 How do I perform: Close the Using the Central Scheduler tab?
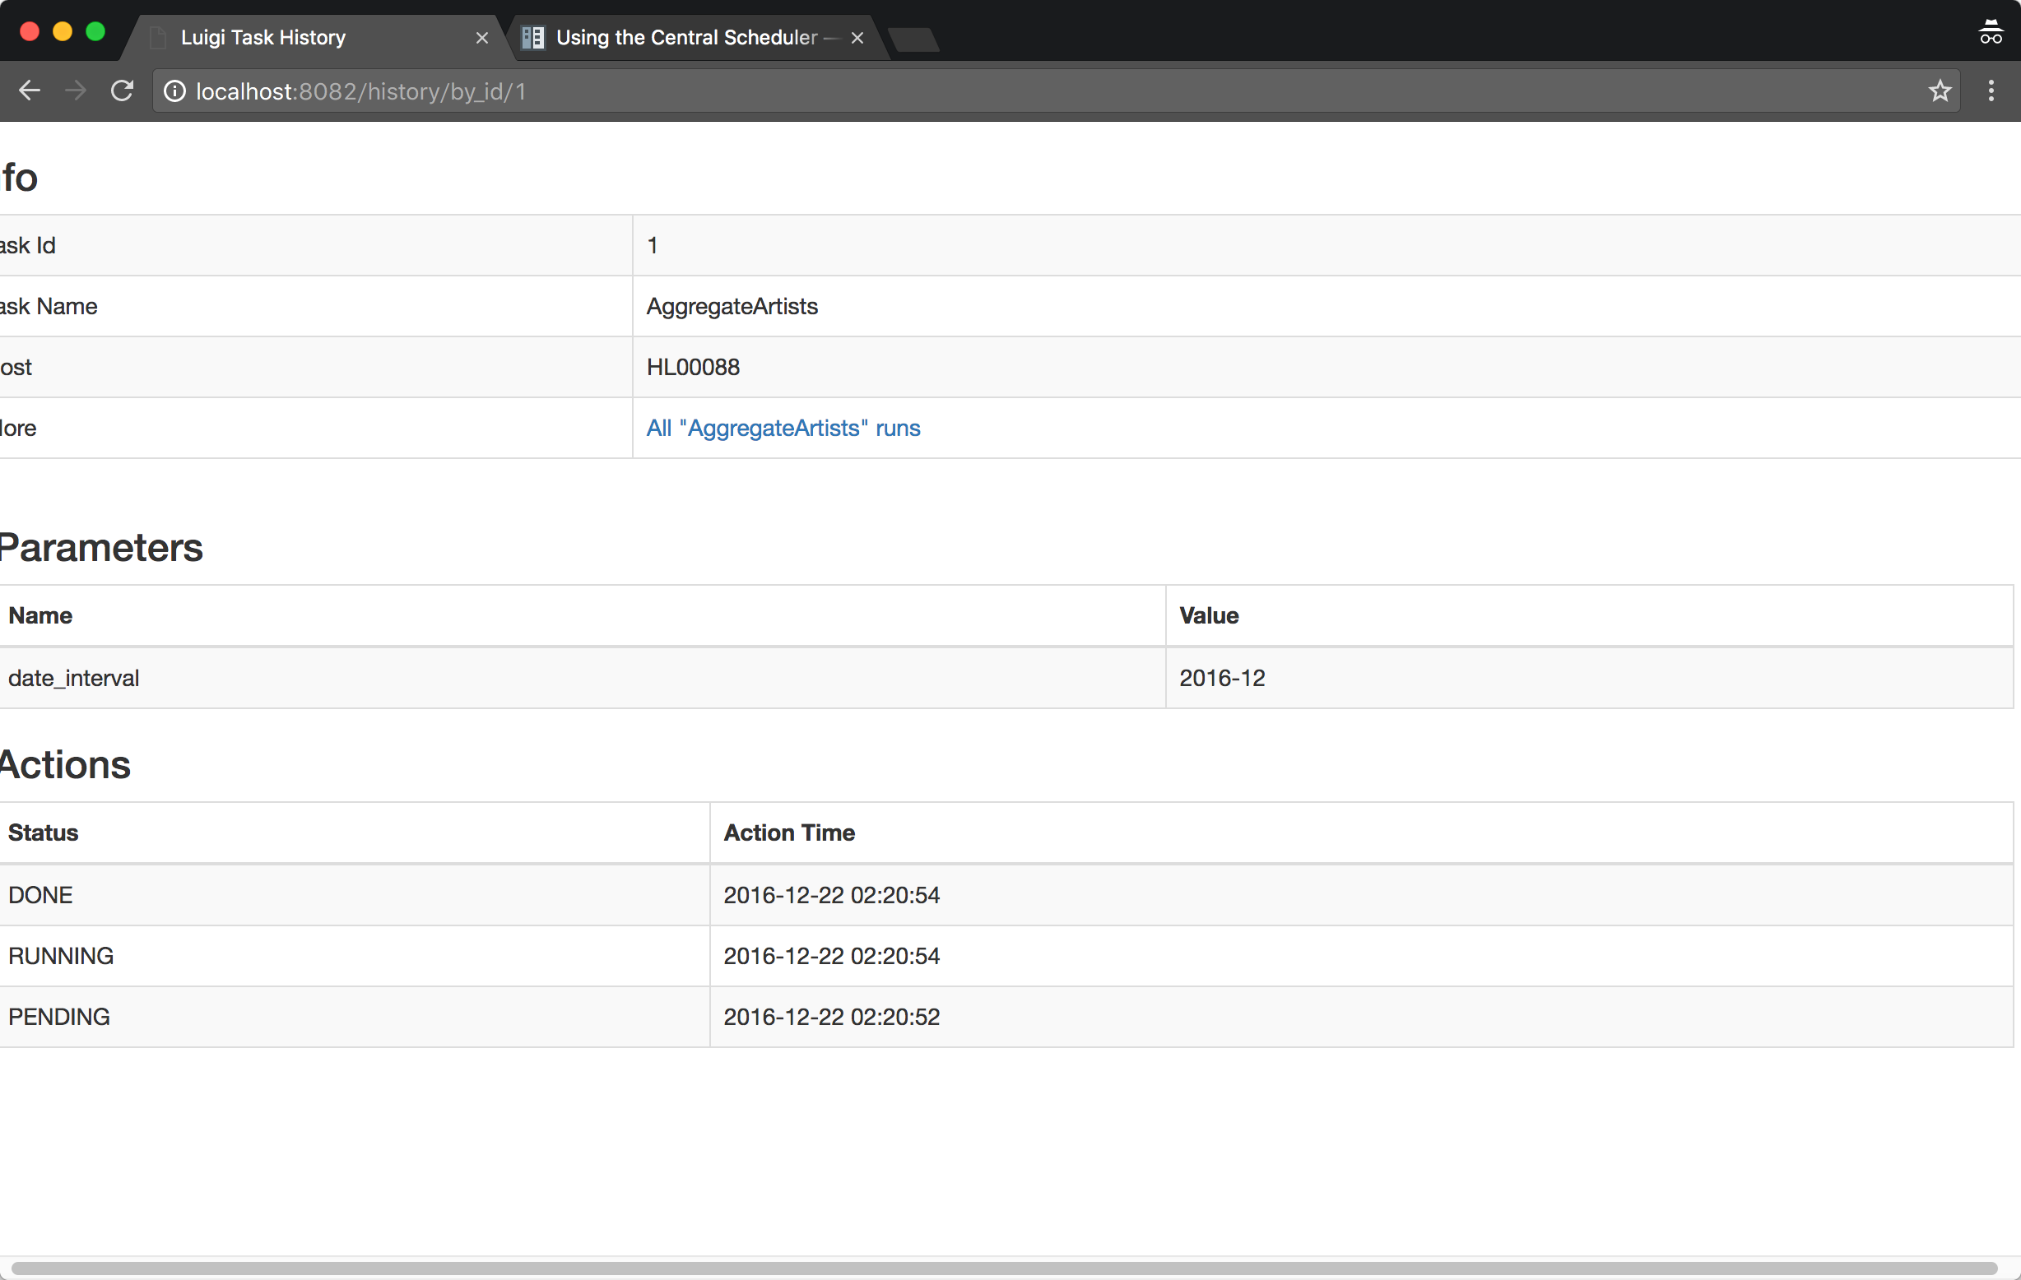click(857, 38)
